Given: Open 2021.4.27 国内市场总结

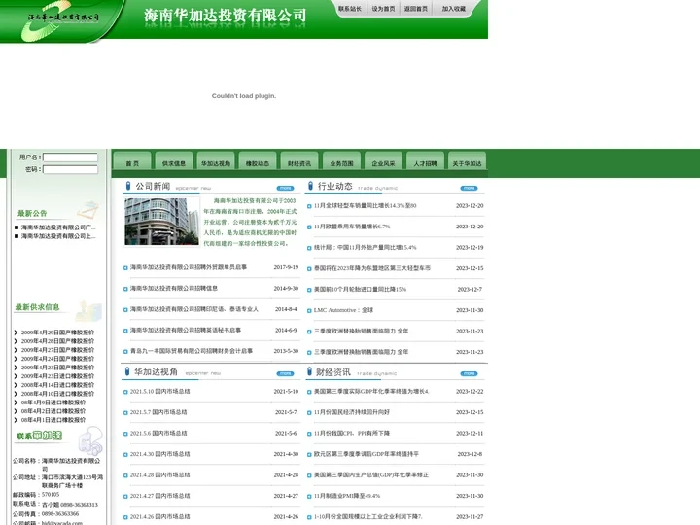Looking at the screenshot, I should 159,496.
